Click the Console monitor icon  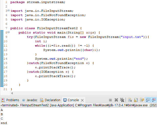[65, 100]
